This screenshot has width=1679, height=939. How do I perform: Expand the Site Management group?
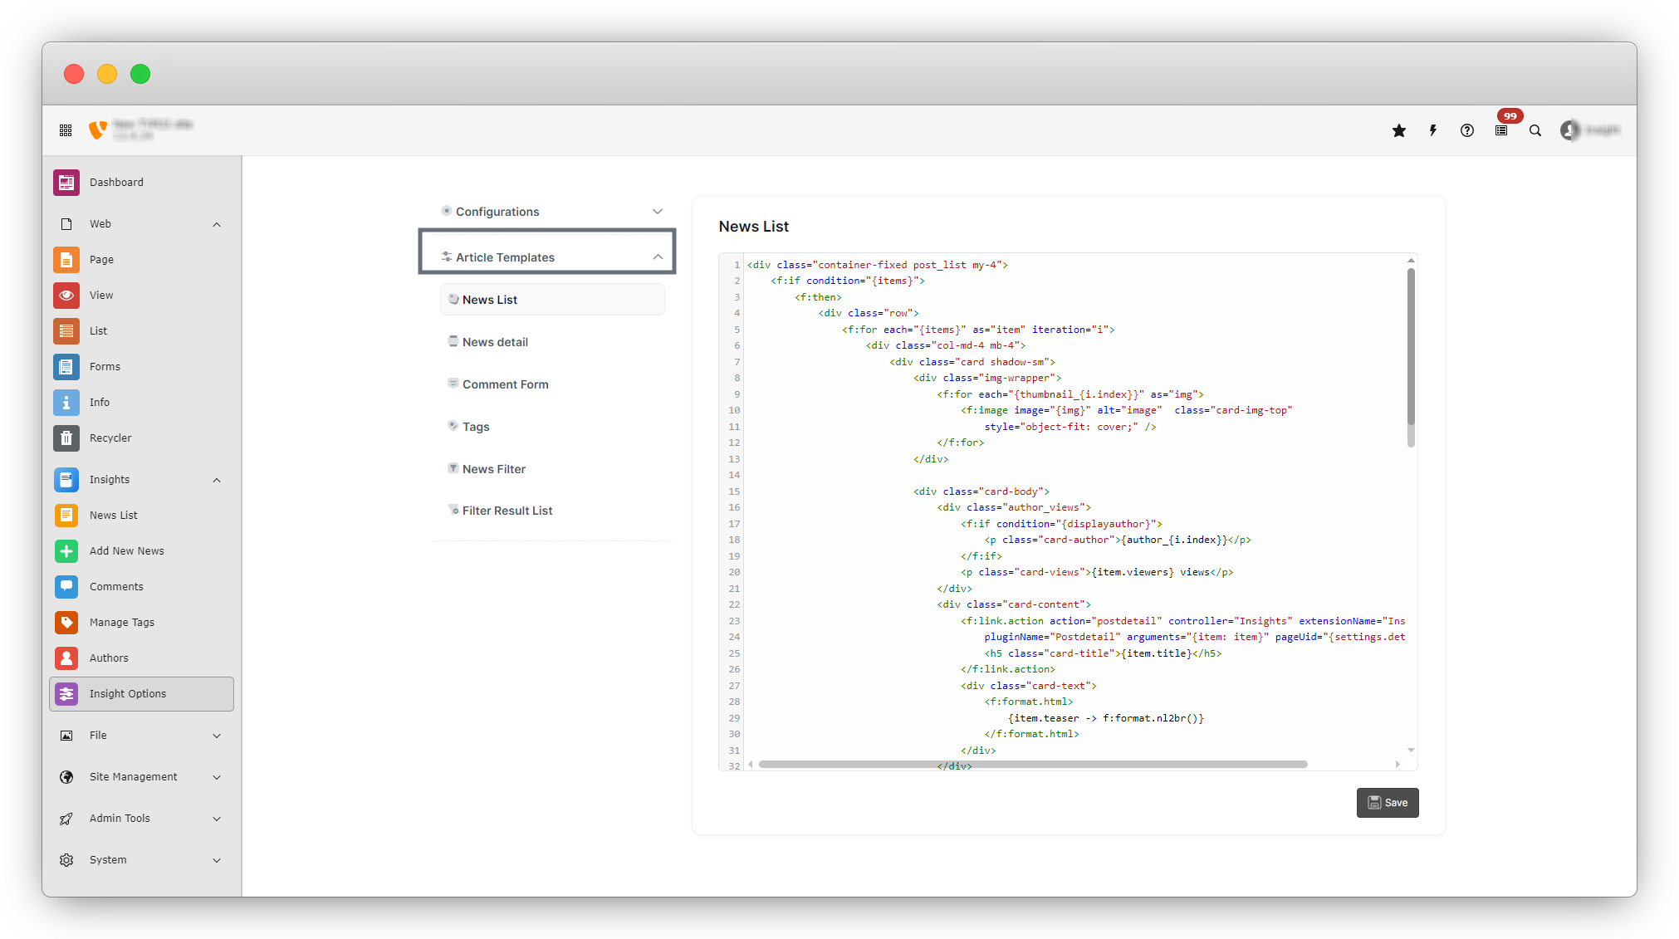point(217,777)
